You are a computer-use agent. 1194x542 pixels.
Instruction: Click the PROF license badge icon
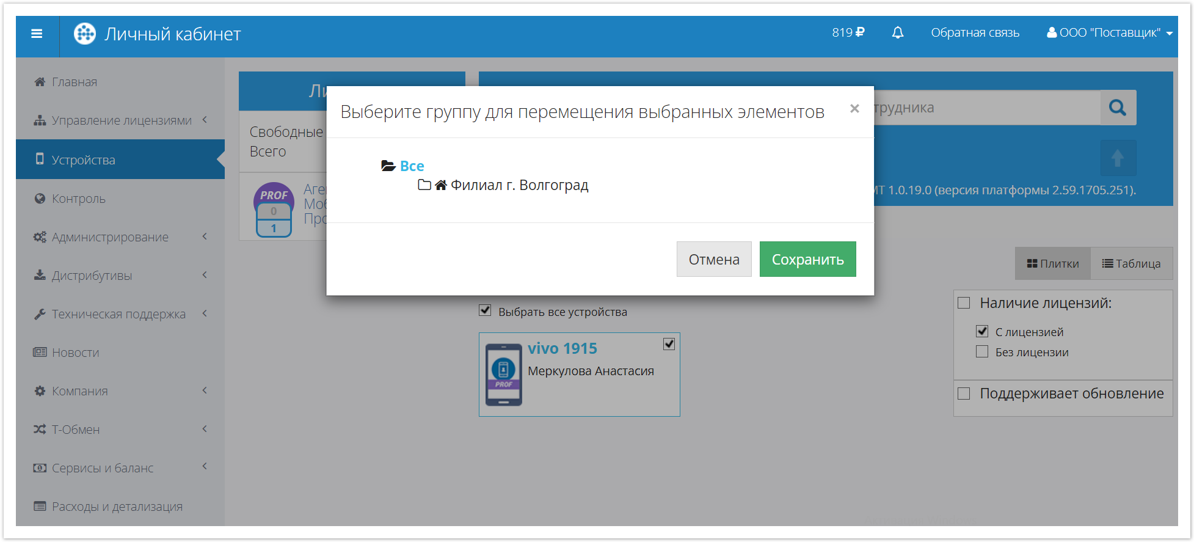(274, 210)
